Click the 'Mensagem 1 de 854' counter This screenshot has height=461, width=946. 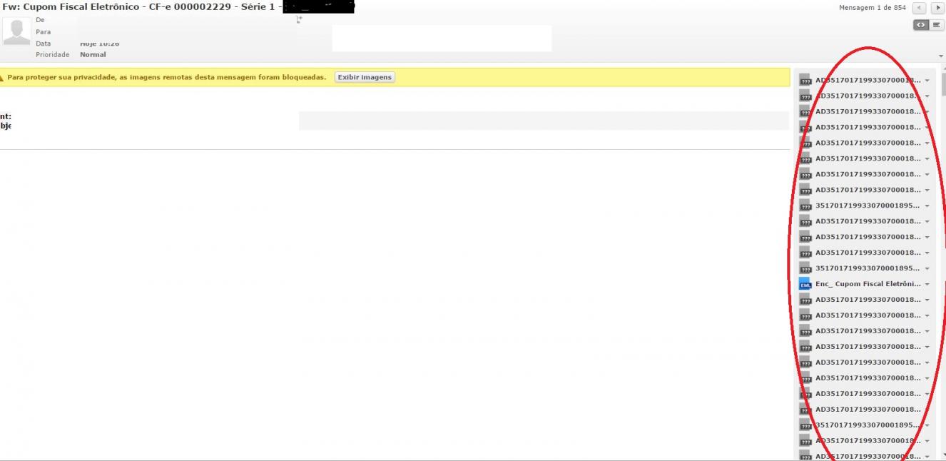(872, 8)
